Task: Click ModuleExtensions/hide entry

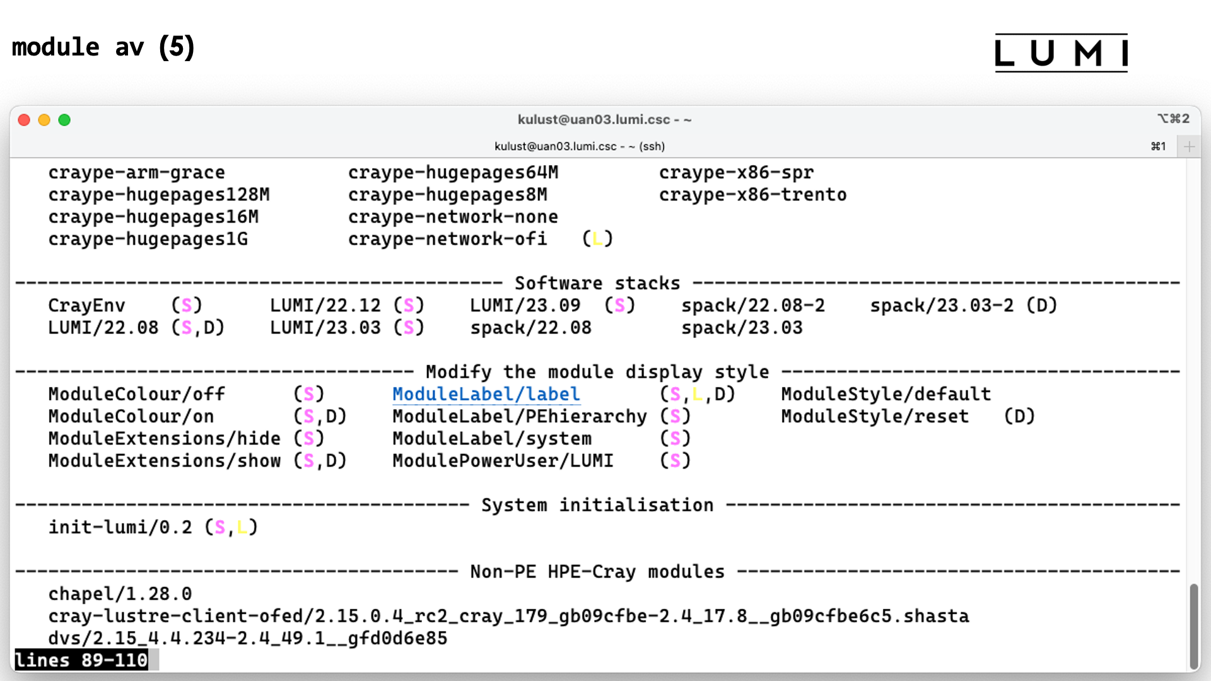Action: [164, 438]
